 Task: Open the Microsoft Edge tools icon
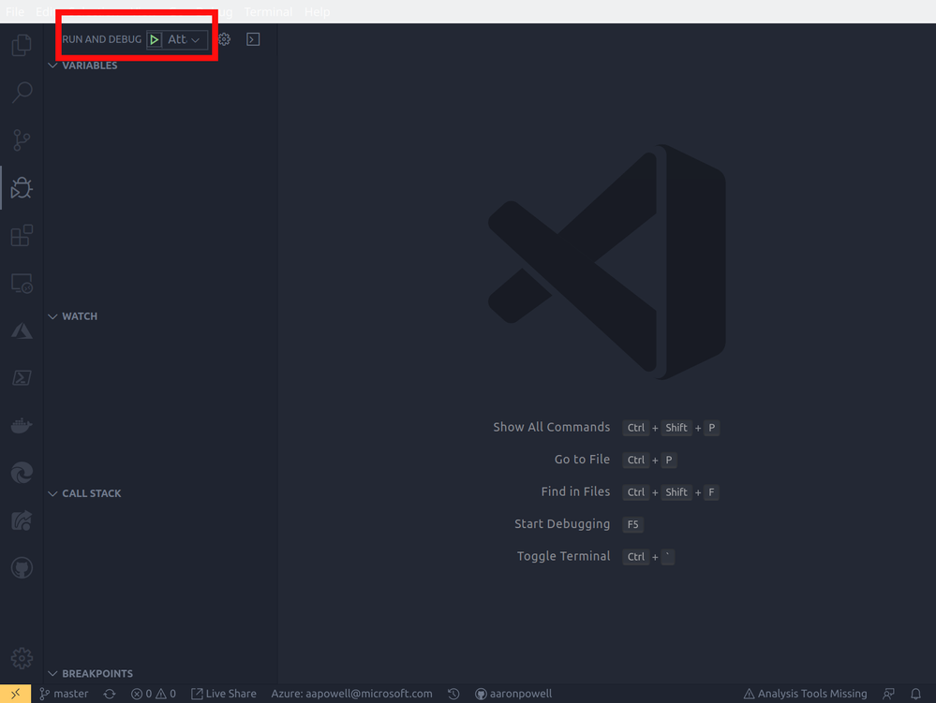(x=22, y=473)
